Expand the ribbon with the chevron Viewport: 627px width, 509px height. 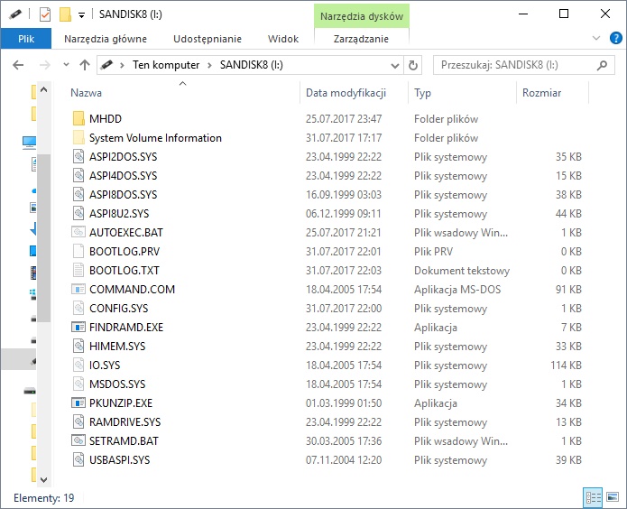coord(595,39)
